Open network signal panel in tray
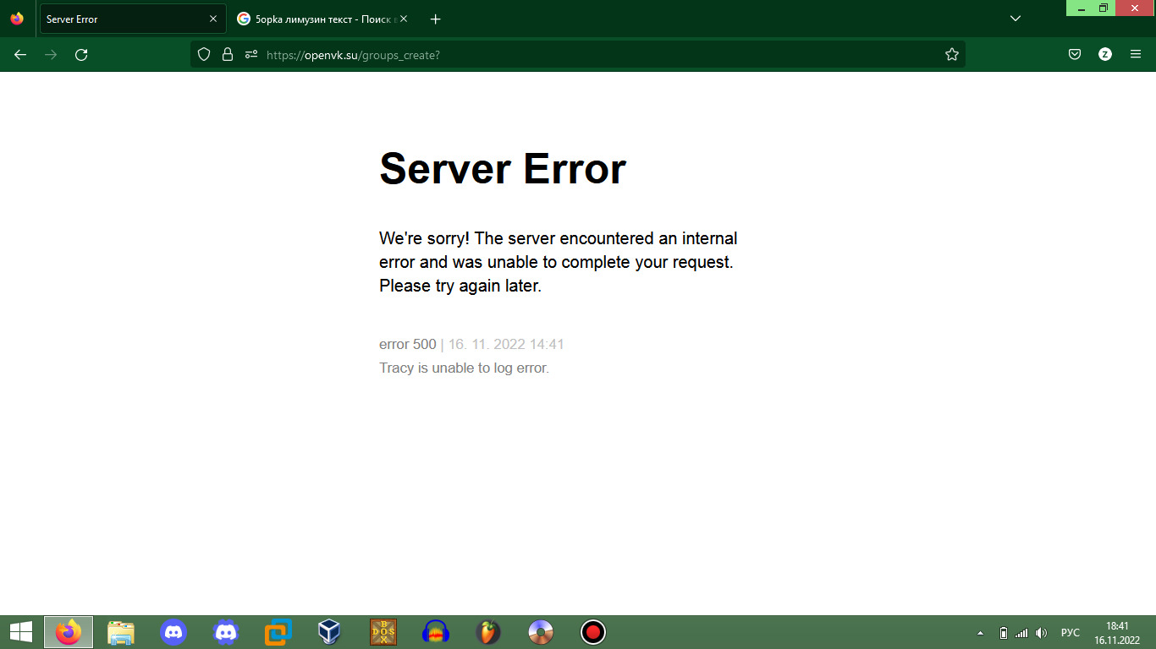The width and height of the screenshot is (1156, 649). click(x=1021, y=632)
